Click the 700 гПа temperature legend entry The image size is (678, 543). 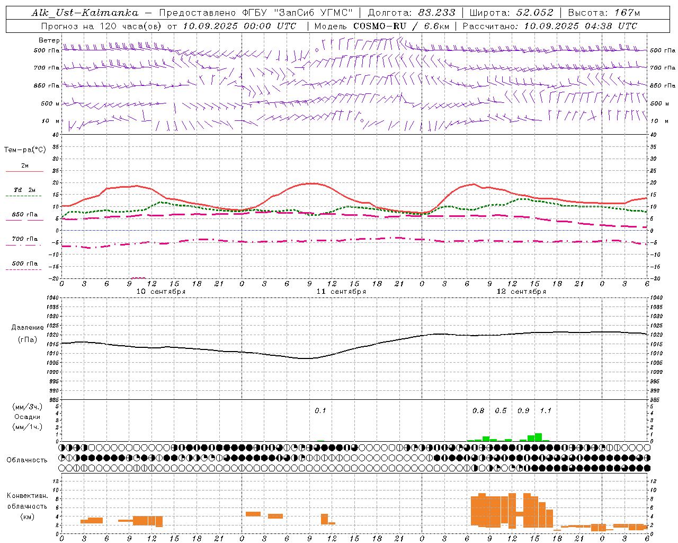24,239
